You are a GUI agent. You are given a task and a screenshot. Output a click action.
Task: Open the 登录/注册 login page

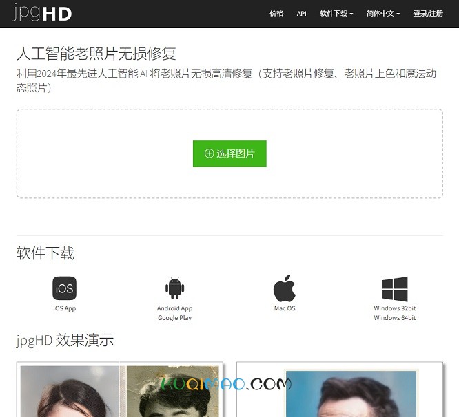428,14
